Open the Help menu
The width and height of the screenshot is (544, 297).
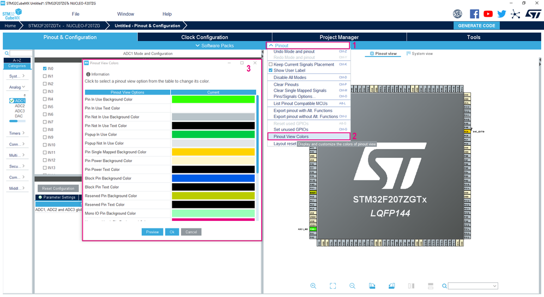[x=167, y=14]
